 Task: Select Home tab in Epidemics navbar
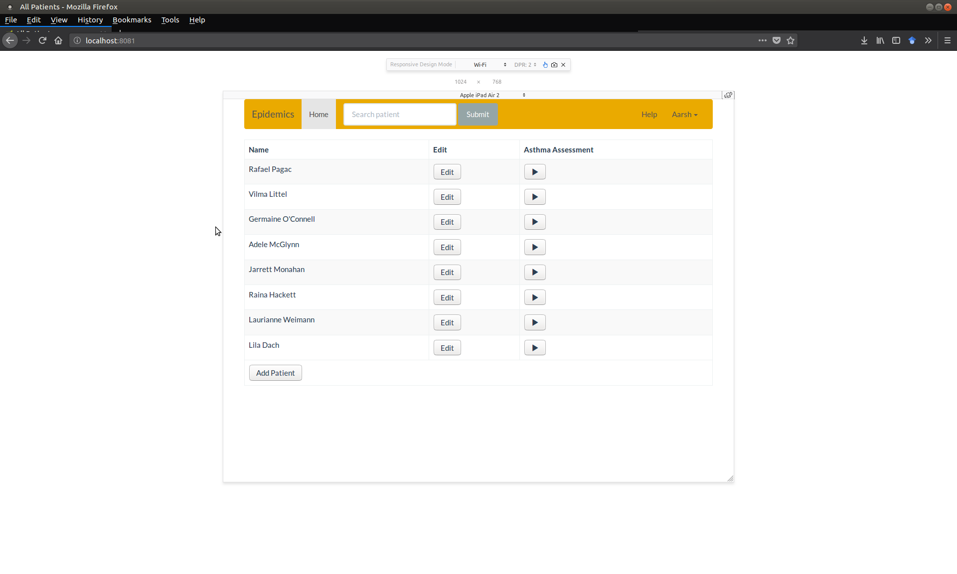click(319, 115)
